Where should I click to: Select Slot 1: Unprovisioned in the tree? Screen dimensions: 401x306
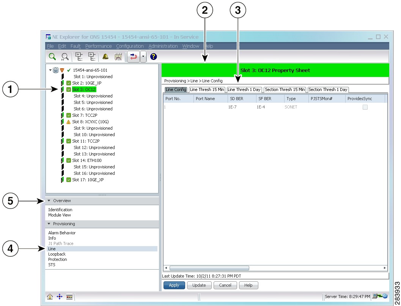(x=93, y=77)
